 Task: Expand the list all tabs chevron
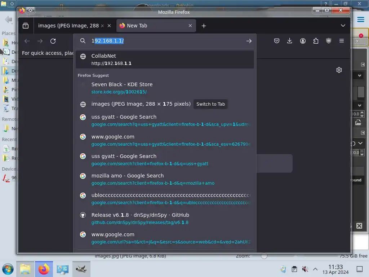[343, 26]
